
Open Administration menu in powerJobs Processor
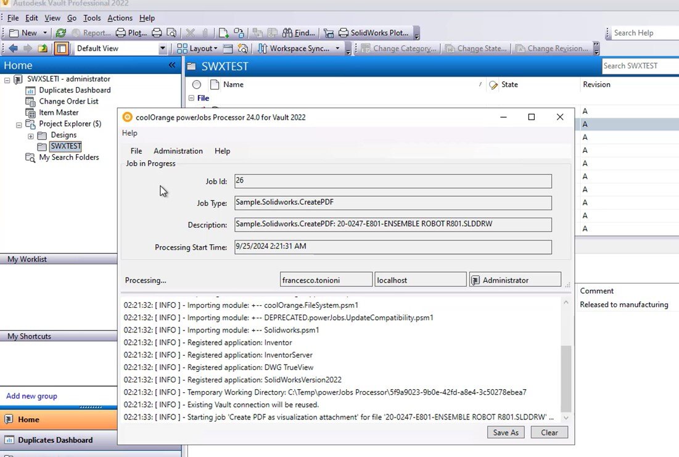coord(178,151)
